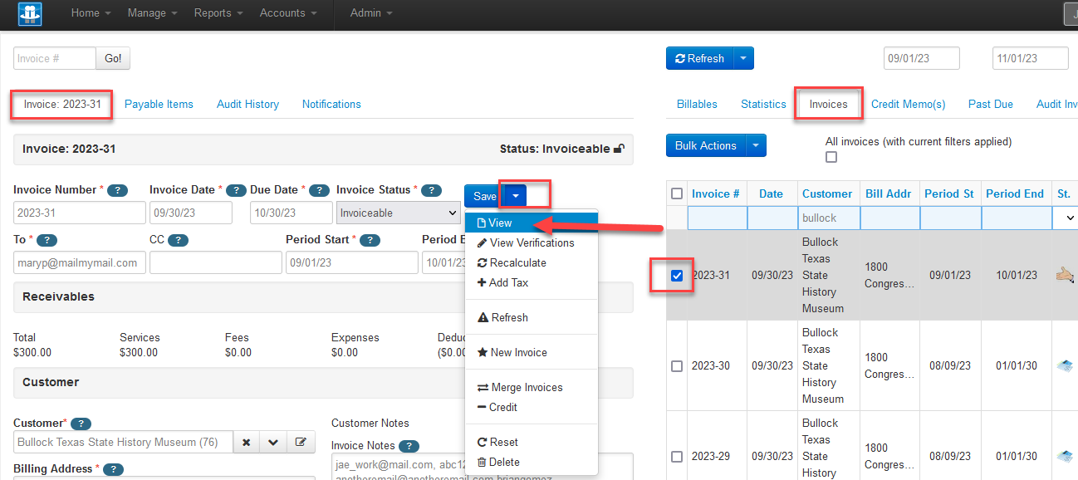Screen dimensions: 1078x480
Task: Uncheck the checkbox for invoice 2023-31
Action: (x=676, y=275)
